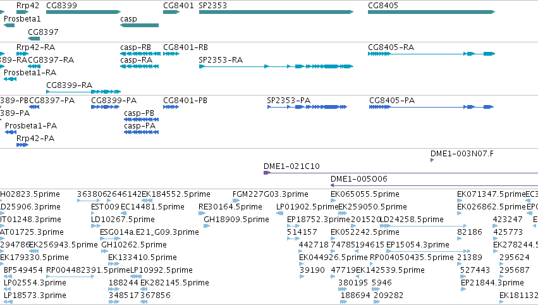Viewport: 538px width, 305px height.
Task: Select transcript CG8399-RA glyph
Action: pos(83,92)
